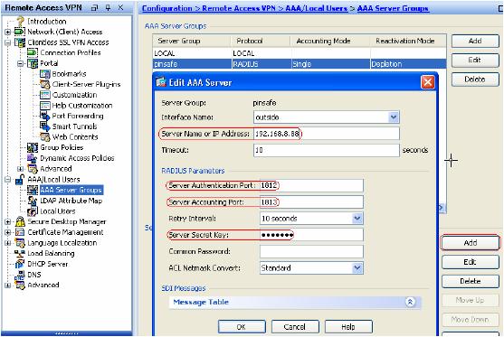Viewport: 504px width, 337px height.
Task: Open the Introduction tree item icon
Action: point(20,21)
